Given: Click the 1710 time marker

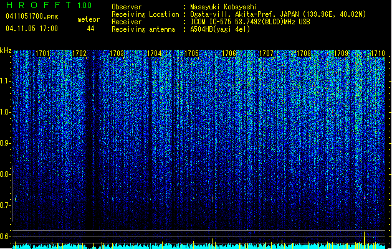Looking at the screenshot, I should (378, 54).
